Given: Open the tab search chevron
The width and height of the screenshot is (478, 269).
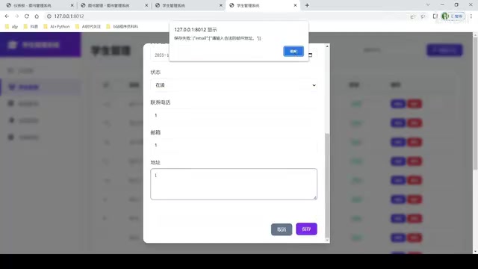Looking at the screenshot, I should coord(428,5).
